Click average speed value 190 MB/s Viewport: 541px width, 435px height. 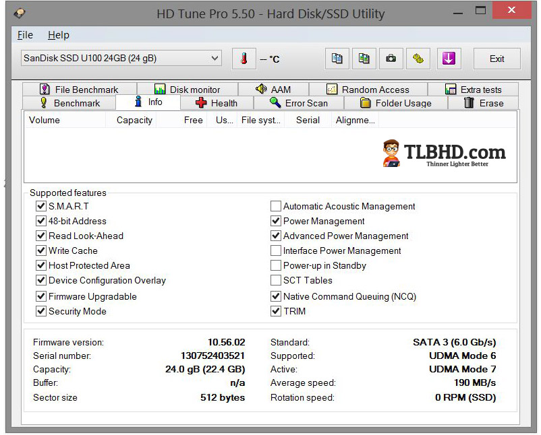(x=475, y=382)
